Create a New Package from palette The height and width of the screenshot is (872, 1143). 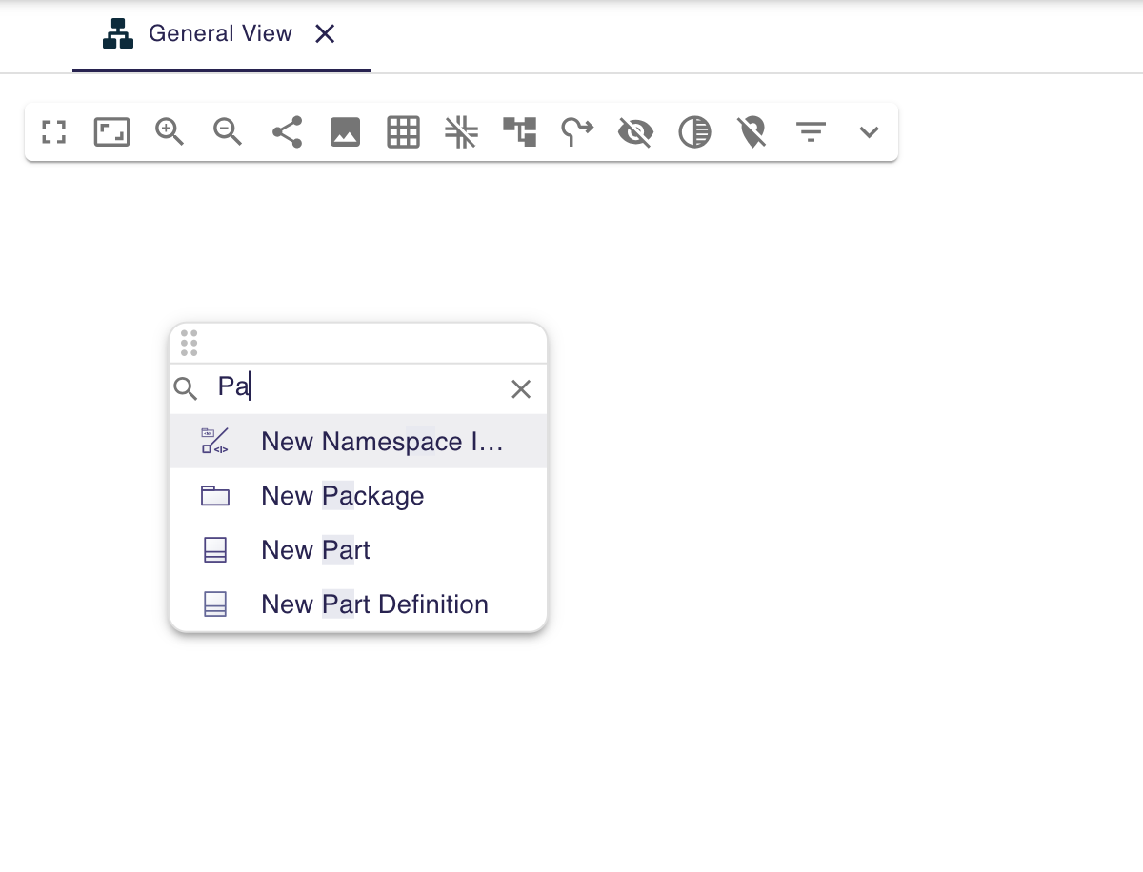tap(342, 495)
